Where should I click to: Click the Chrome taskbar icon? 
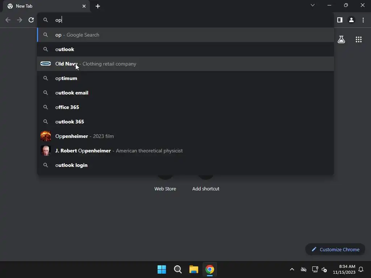pyautogui.click(x=210, y=269)
